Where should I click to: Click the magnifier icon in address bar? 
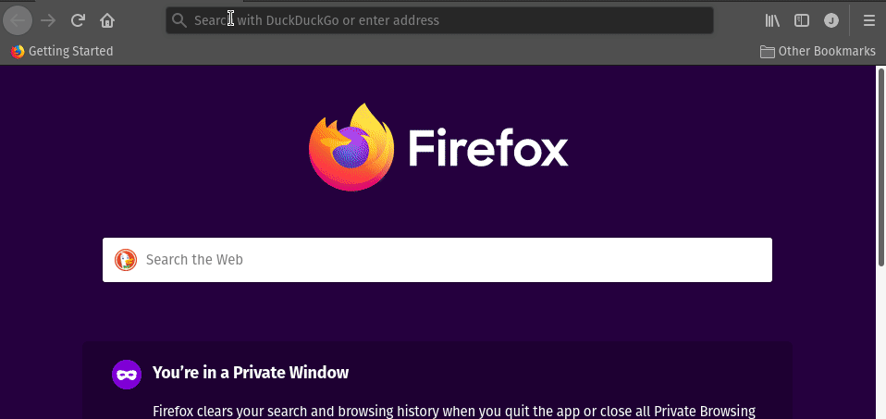tap(179, 20)
